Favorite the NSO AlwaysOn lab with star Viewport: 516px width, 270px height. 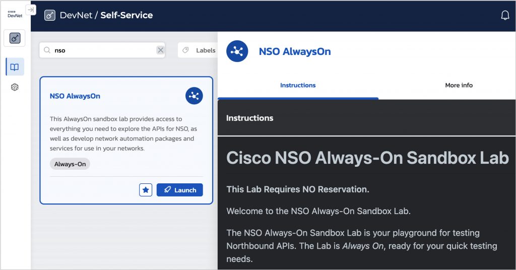click(146, 190)
